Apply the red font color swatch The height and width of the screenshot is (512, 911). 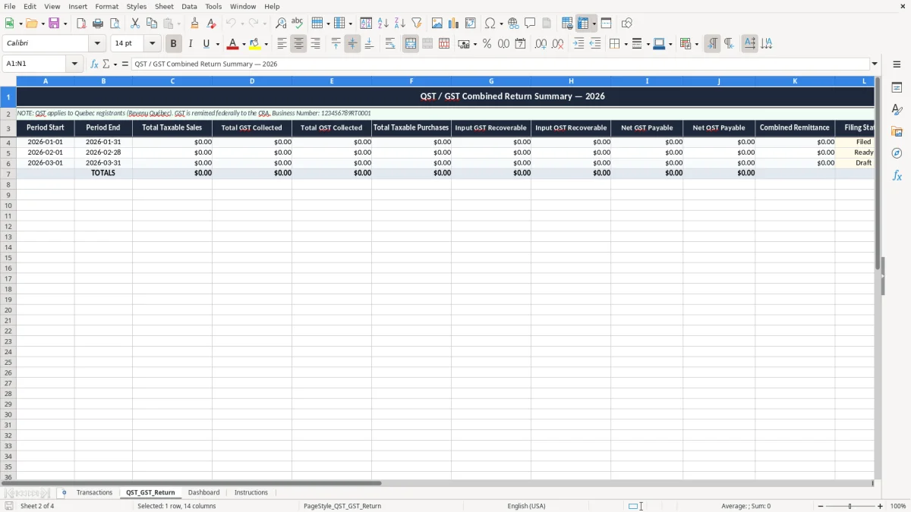233,44
